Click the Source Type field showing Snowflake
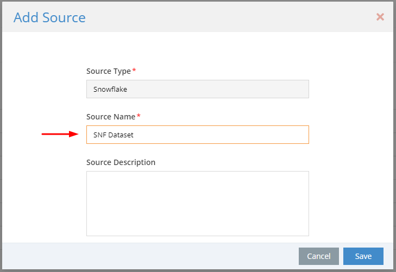The height and width of the screenshot is (272, 396). [198, 89]
